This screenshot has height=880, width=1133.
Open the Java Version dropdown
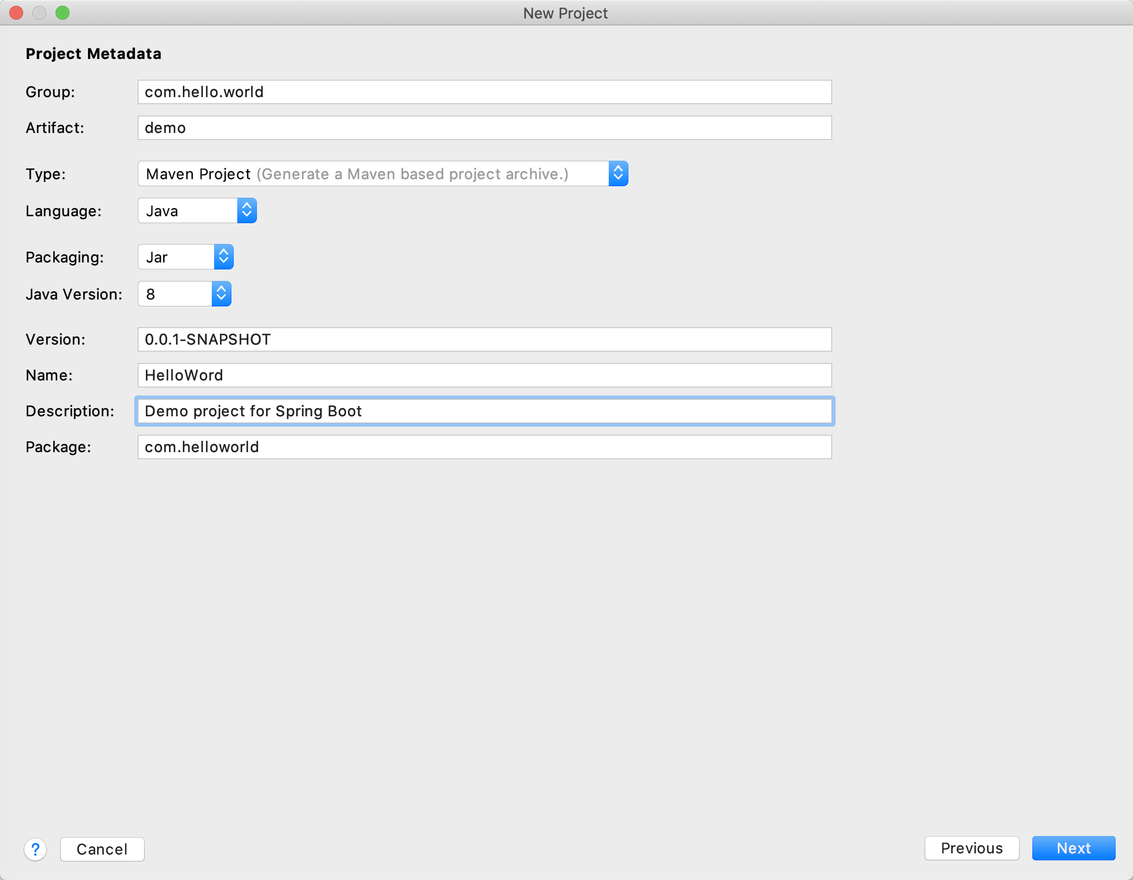(221, 294)
